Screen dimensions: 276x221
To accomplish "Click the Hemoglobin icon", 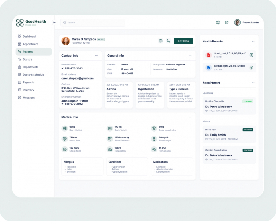I will click(x=154, y=149).
